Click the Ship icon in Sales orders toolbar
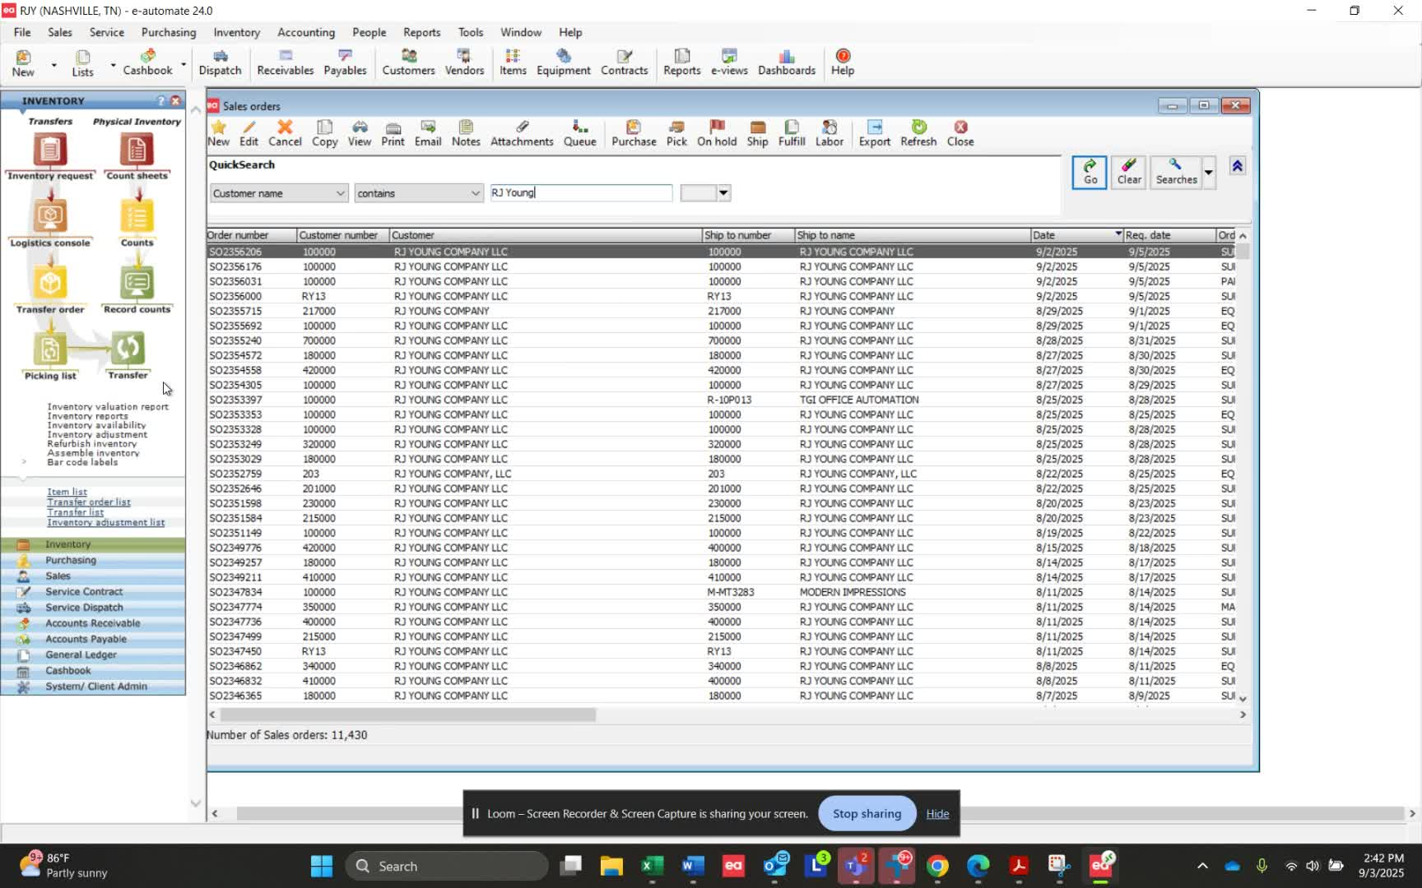1422x888 pixels. [x=757, y=133]
